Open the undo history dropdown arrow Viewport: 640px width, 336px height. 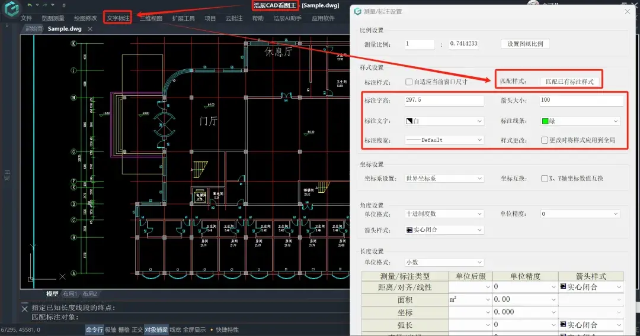coord(37,5)
